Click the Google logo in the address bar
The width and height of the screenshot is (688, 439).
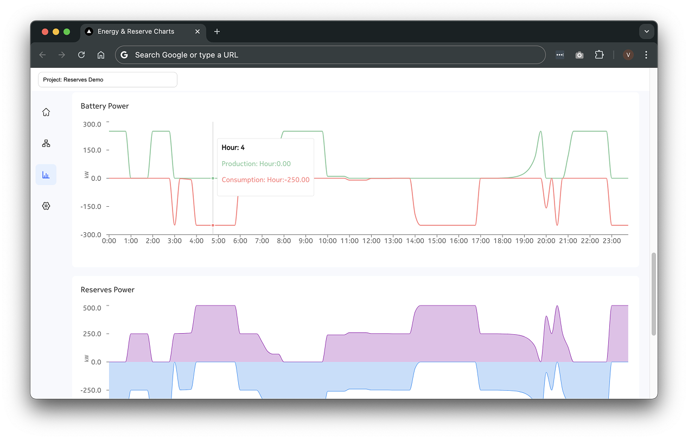[x=124, y=55]
